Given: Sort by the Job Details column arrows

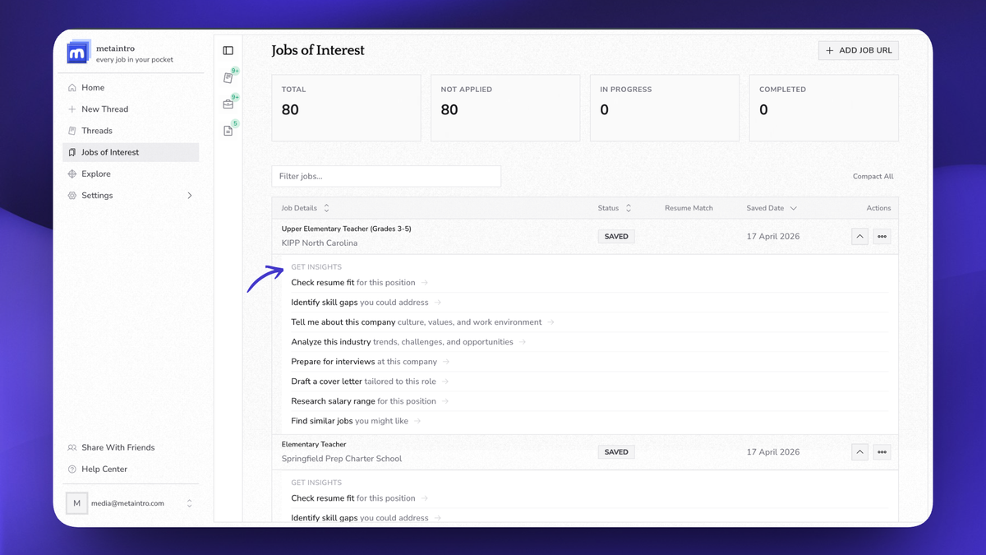Looking at the screenshot, I should [x=326, y=208].
